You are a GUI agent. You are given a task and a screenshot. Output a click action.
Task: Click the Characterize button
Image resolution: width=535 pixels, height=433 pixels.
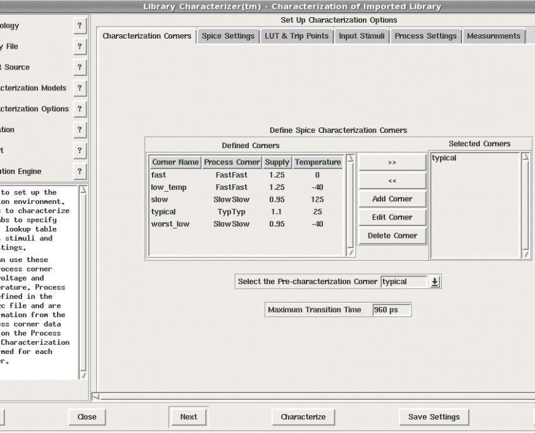point(303,417)
